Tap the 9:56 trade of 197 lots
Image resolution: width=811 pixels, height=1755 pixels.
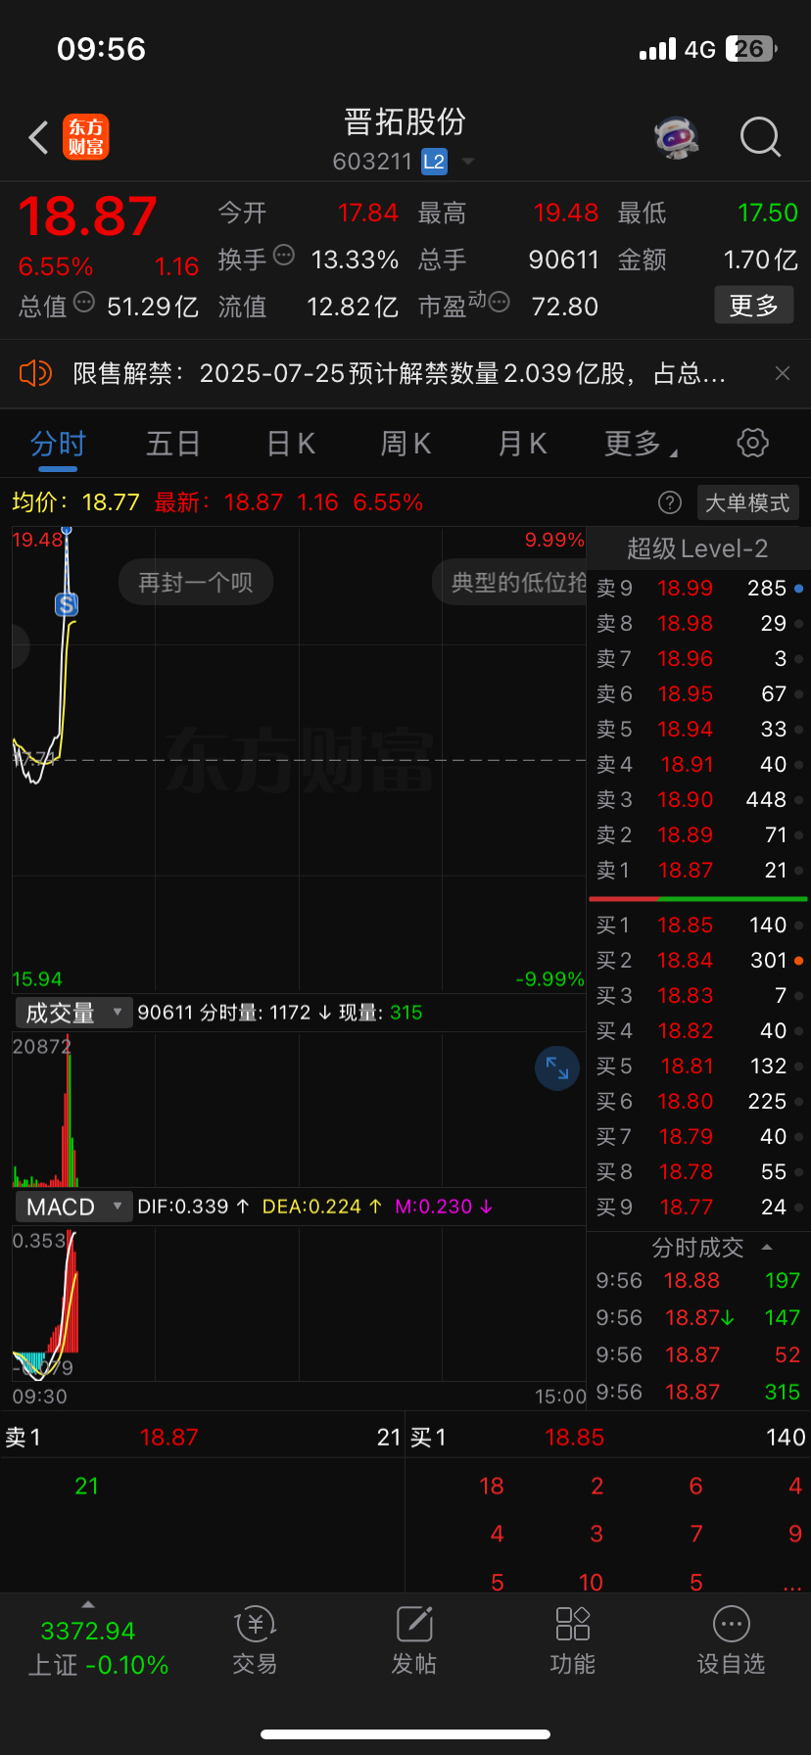point(698,1280)
